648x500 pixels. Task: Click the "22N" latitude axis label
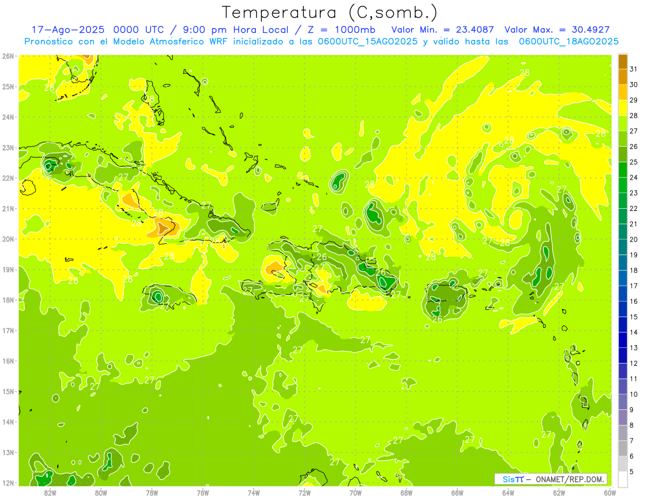8,178
